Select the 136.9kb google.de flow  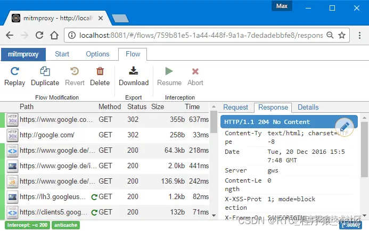pos(104,181)
